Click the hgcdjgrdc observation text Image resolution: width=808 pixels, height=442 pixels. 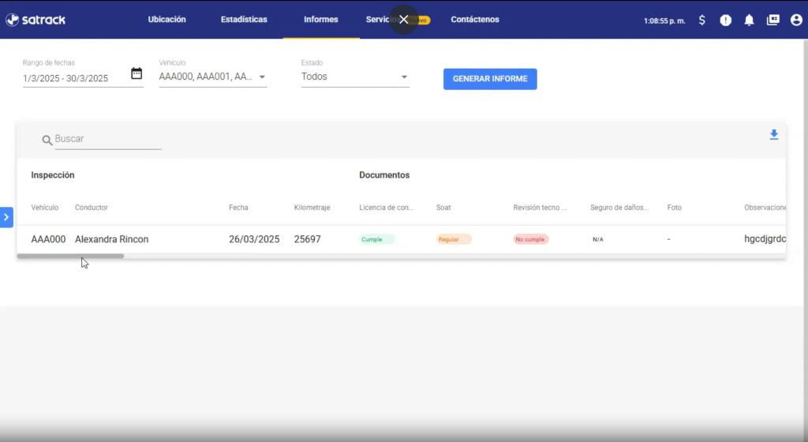[x=765, y=239]
